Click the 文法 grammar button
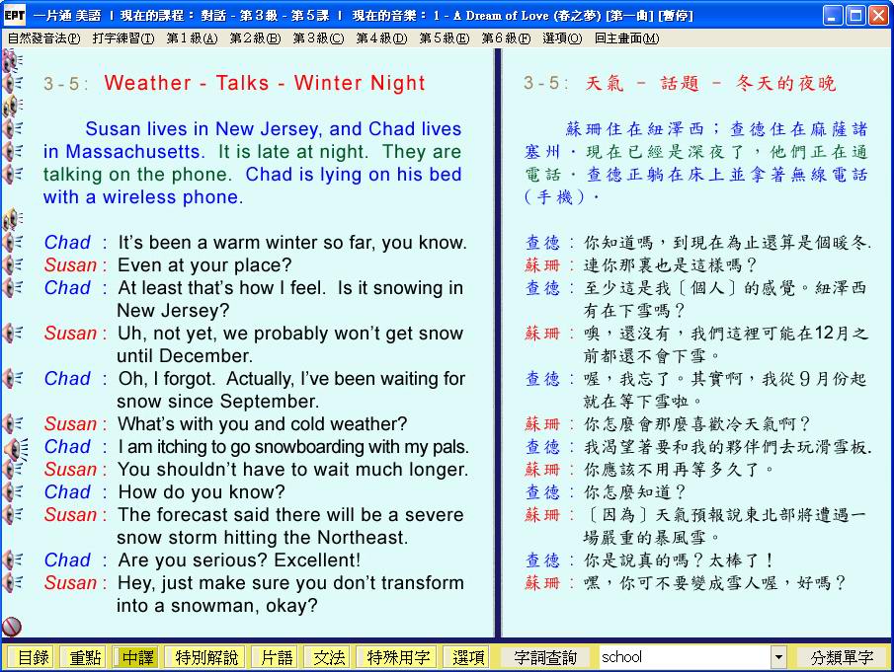Viewport: 894px width, 672px height. click(329, 657)
